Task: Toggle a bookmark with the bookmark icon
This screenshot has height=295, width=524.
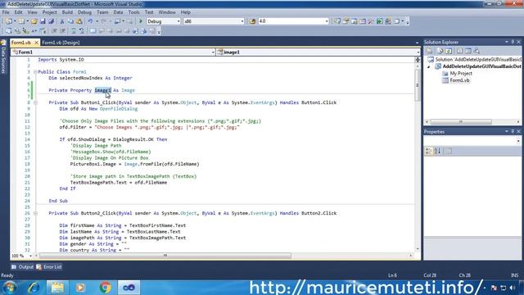Action: click(93, 31)
